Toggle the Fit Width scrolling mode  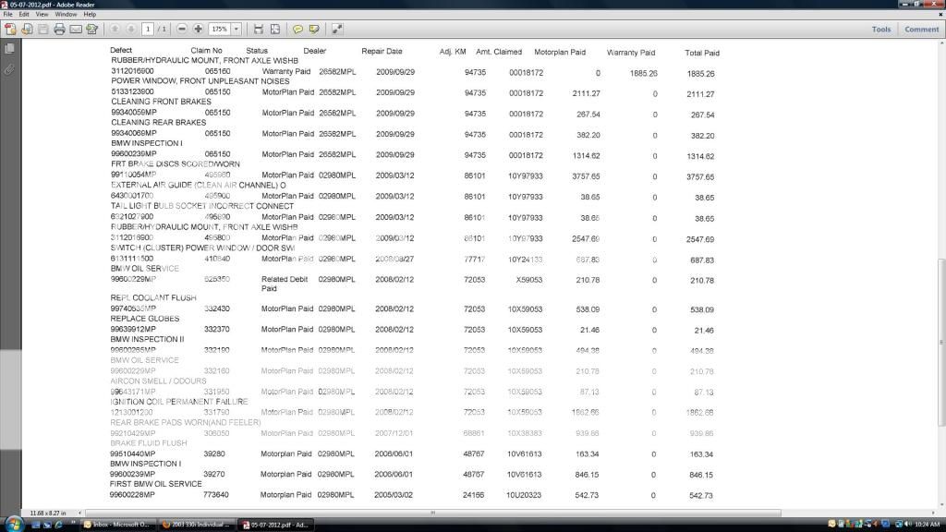coord(259,30)
